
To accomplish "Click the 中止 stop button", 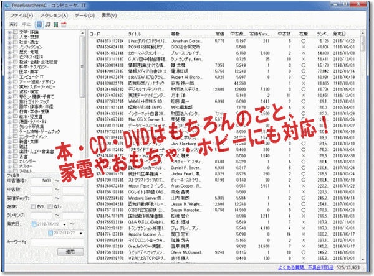I will click(x=26, y=24).
